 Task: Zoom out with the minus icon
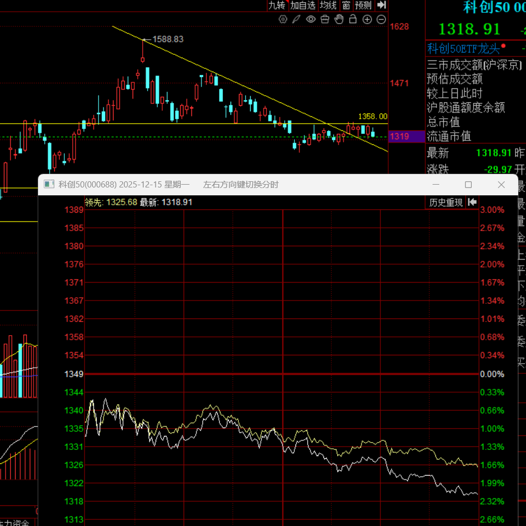click(x=381, y=20)
